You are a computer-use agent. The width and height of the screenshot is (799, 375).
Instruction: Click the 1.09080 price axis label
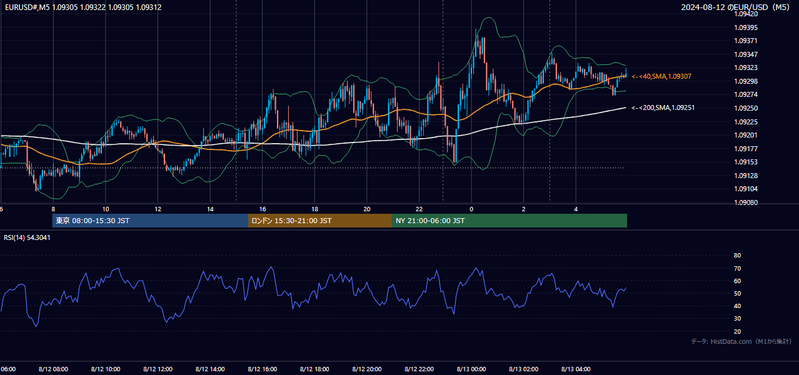[746, 202]
